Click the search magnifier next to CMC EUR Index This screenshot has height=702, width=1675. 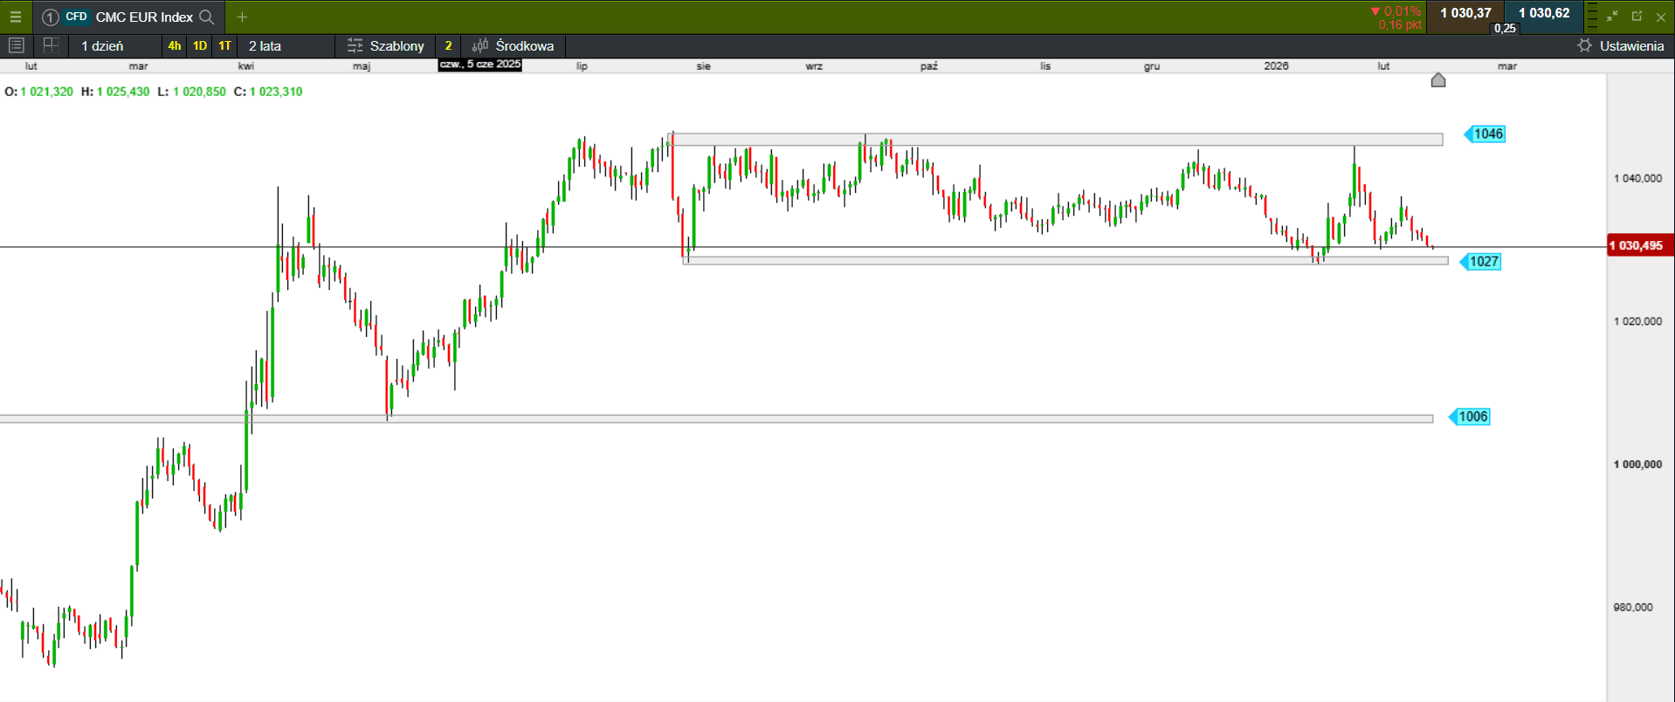[x=207, y=17]
